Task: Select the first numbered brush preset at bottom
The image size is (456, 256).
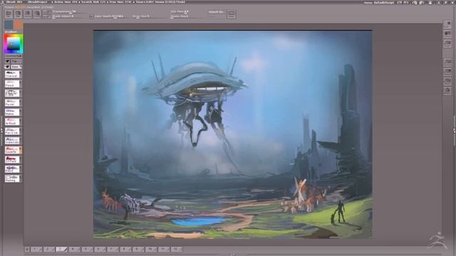Action: pos(36,250)
